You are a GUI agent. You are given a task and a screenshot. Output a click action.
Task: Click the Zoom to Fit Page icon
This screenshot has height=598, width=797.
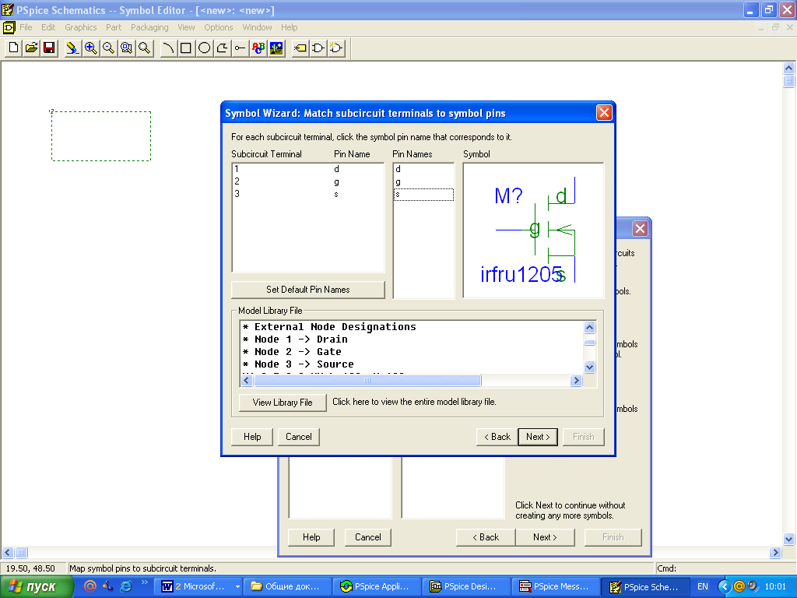click(145, 48)
